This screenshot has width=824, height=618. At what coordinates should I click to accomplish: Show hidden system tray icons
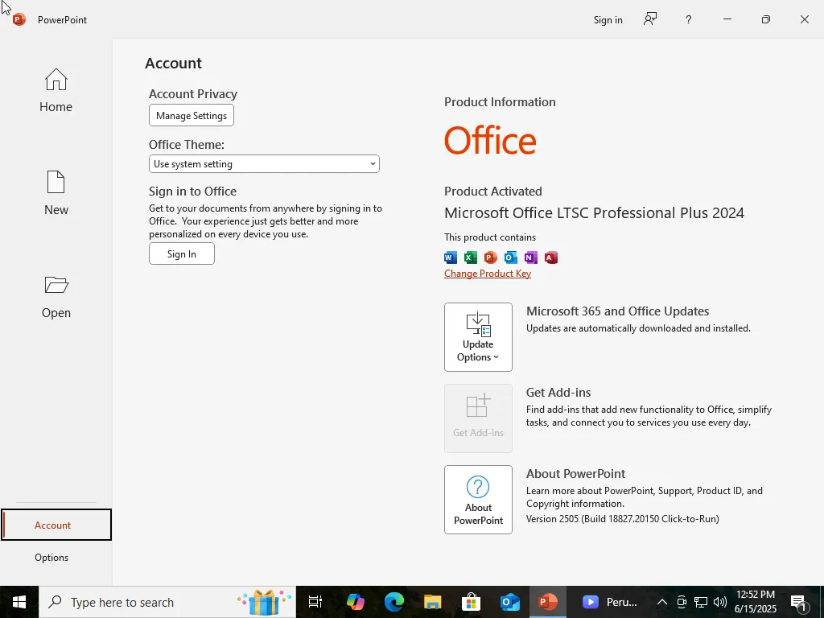click(x=662, y=602)
